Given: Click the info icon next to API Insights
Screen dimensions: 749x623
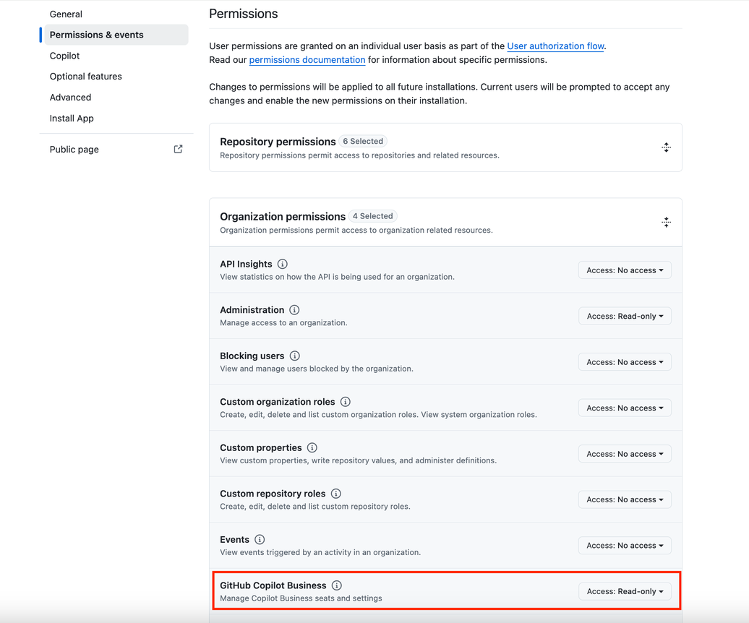Looking at the screenshot, I should click(x=282, y=264).
